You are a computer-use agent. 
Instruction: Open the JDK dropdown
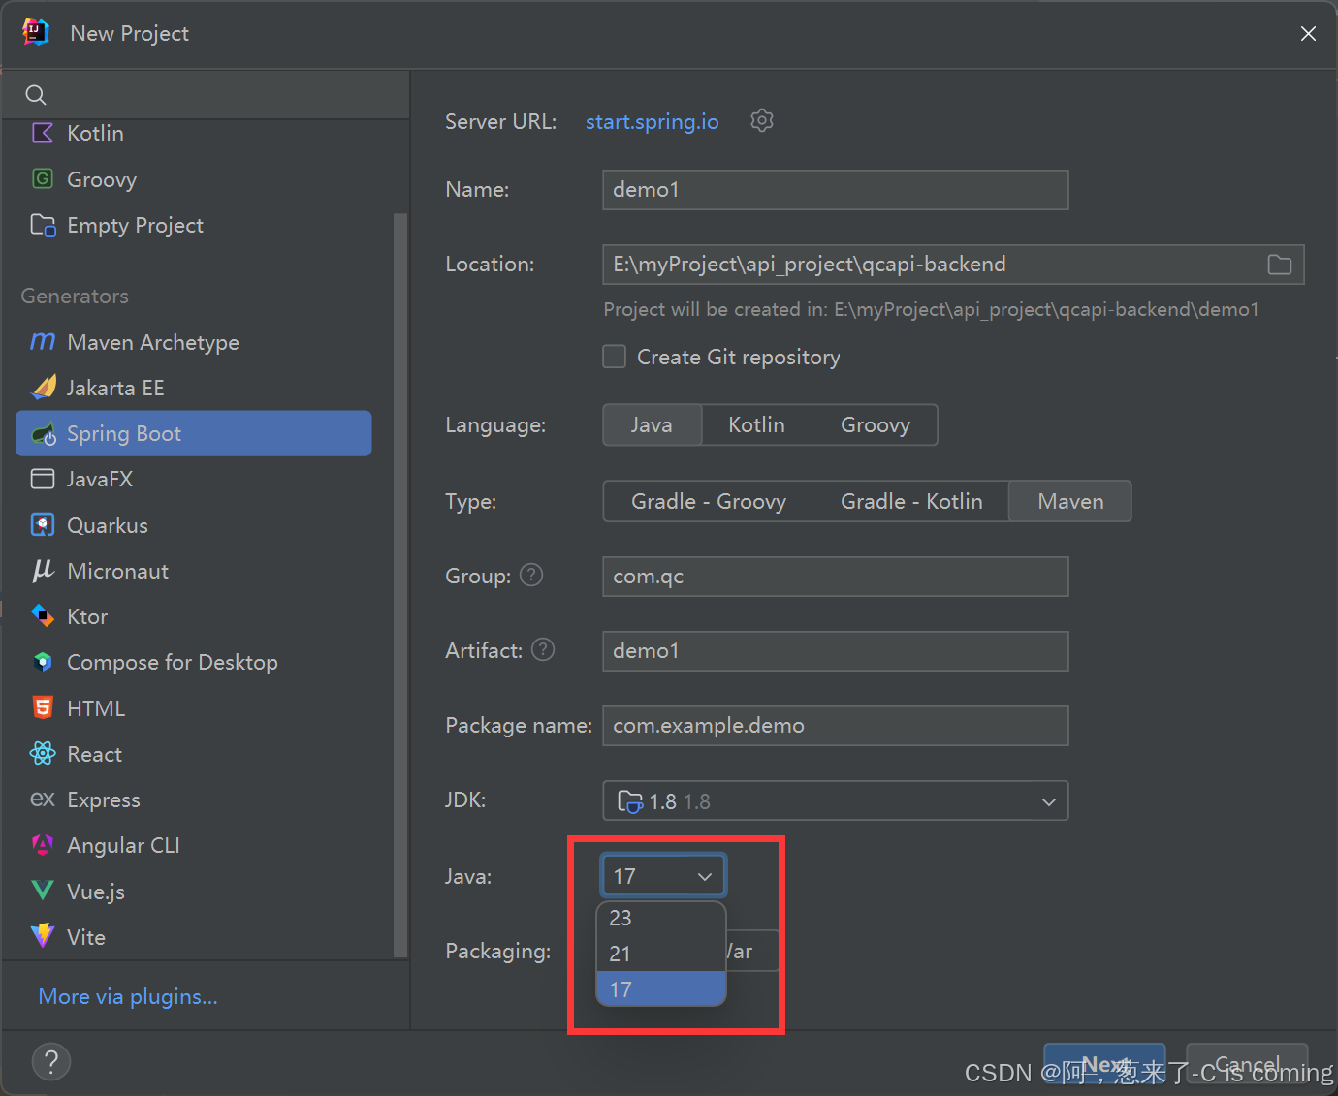click(x=836, y=800)
